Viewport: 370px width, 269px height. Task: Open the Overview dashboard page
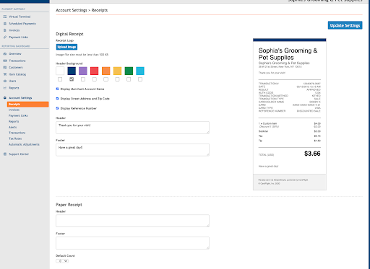[x=15, y=54]
